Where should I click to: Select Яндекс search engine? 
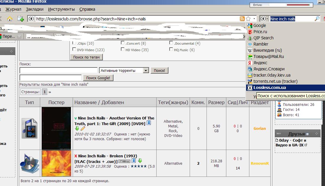pos(285,63)
